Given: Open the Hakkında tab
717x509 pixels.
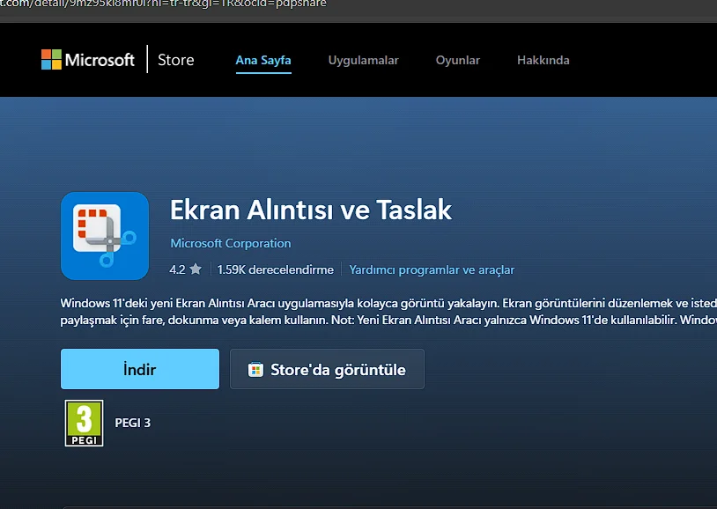Looking at the screenshot, I should (543, 61).
